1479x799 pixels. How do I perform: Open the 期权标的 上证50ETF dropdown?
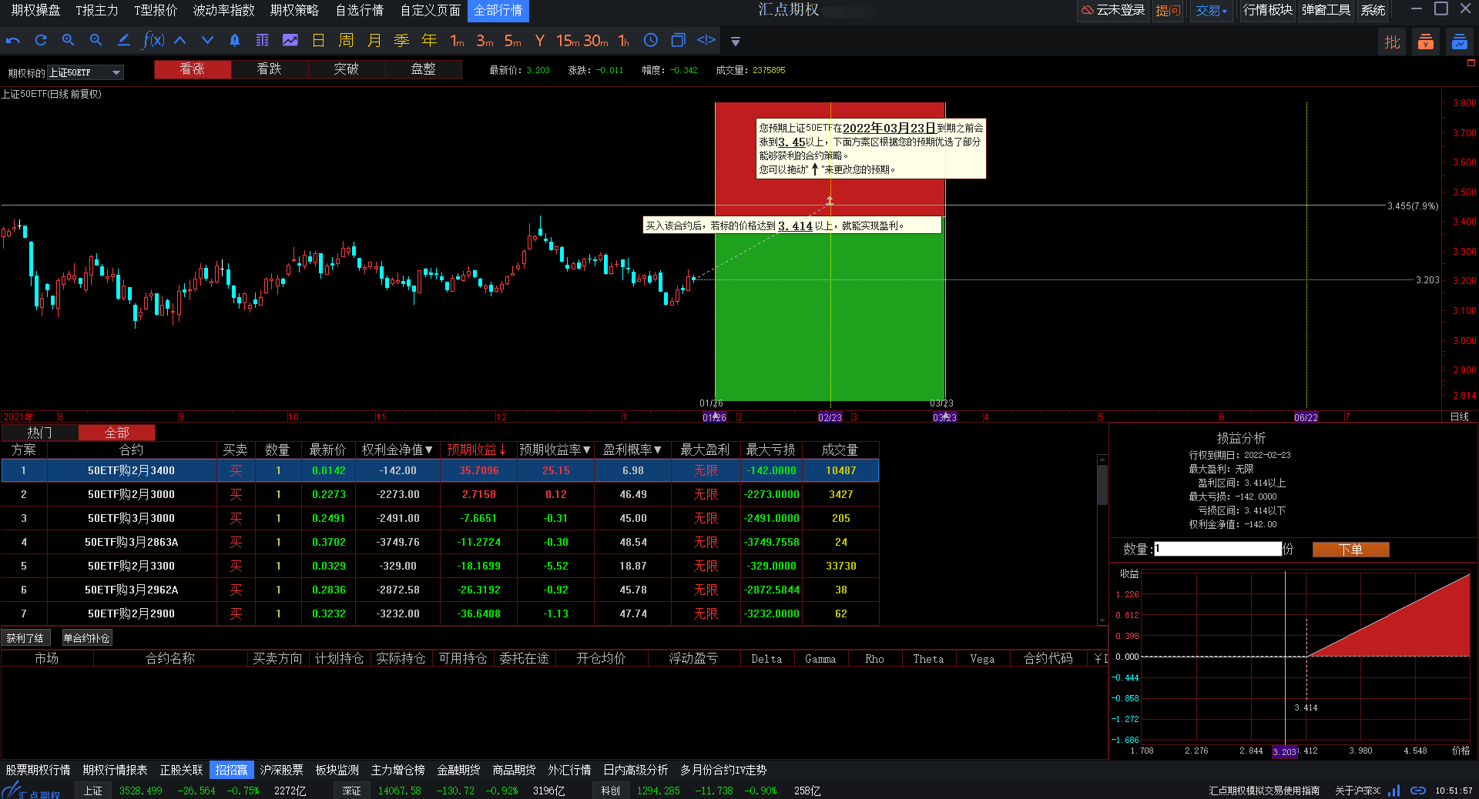tap(85, 72)
